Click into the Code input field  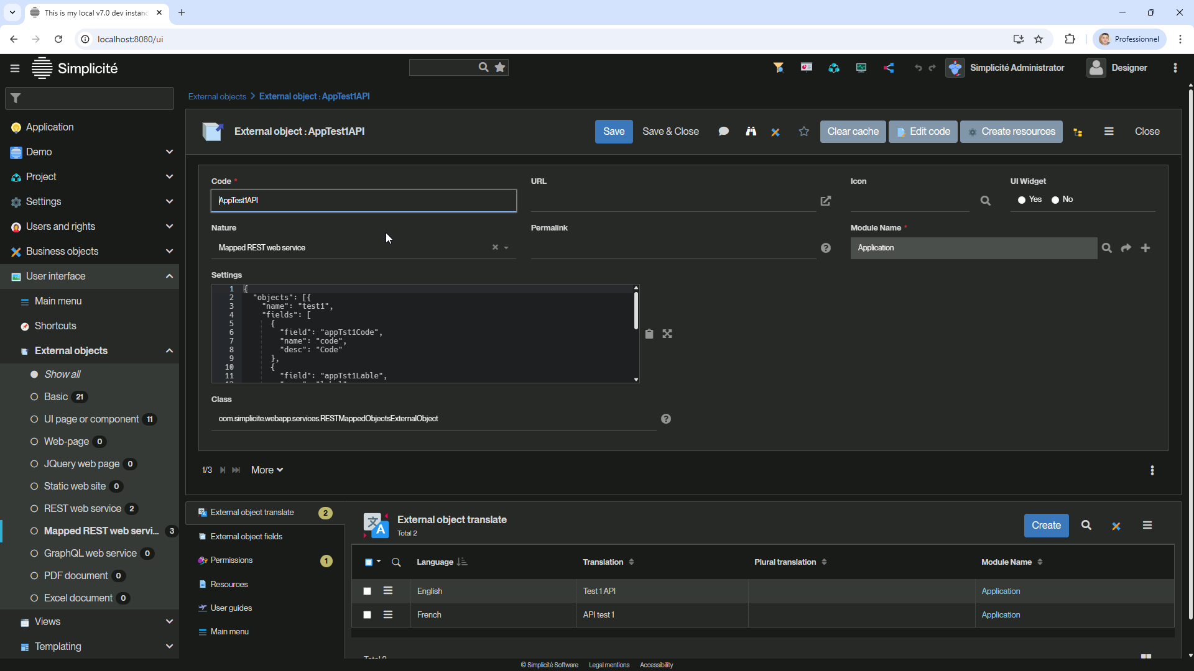pos(363,201)
